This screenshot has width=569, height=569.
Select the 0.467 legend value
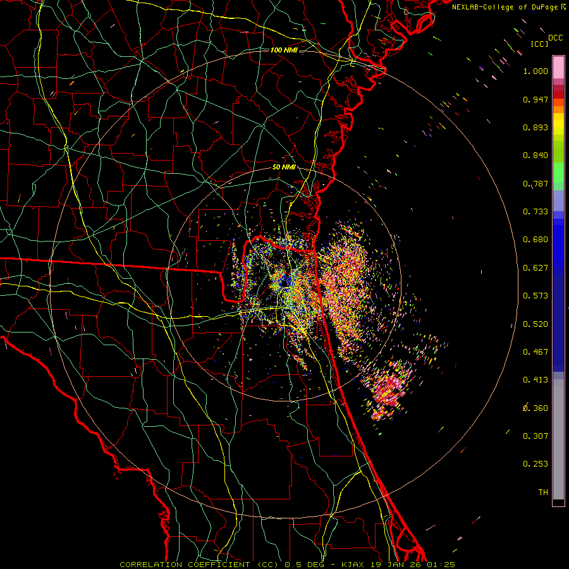pos(535,352)
